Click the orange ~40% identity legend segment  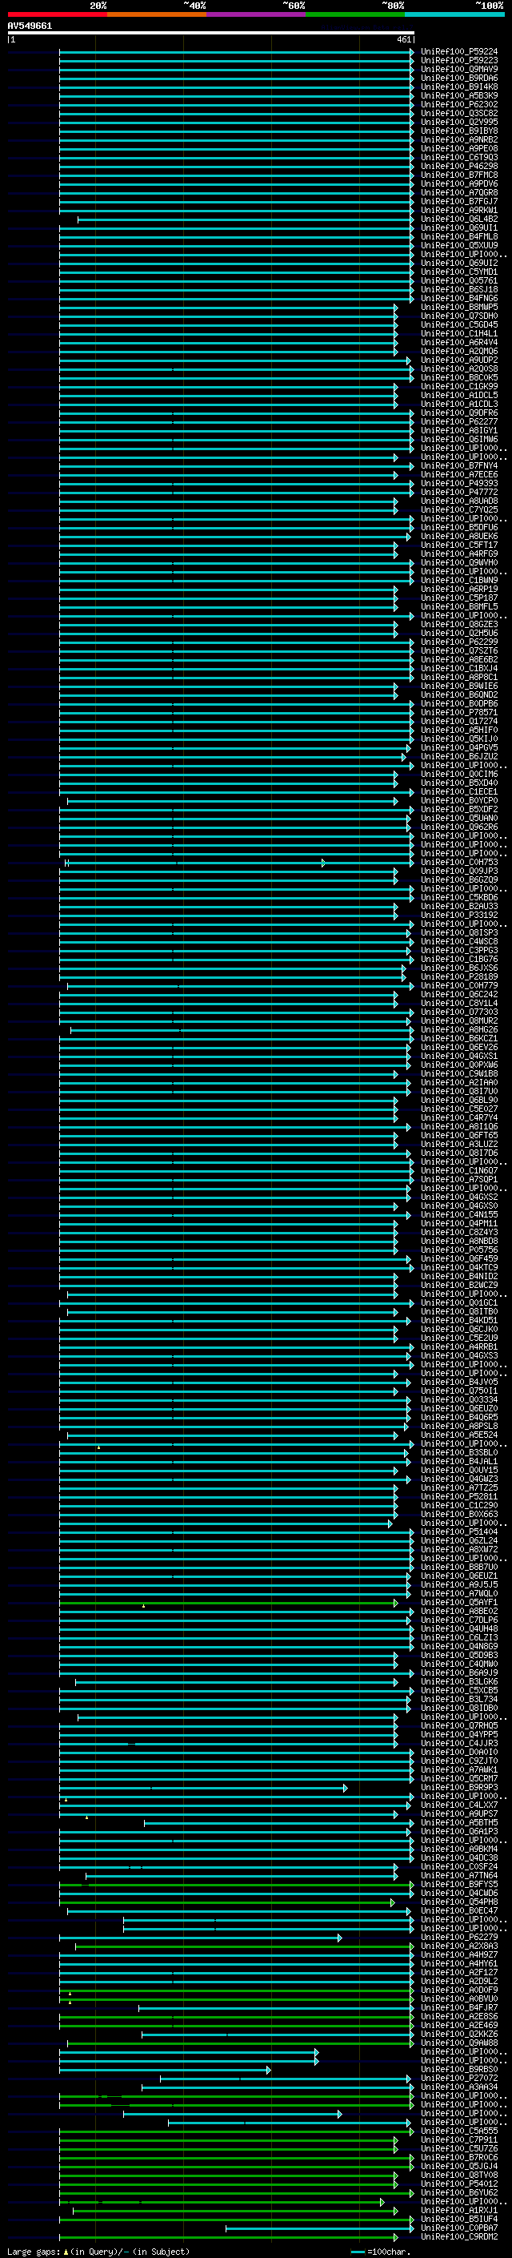pos(157,14)
